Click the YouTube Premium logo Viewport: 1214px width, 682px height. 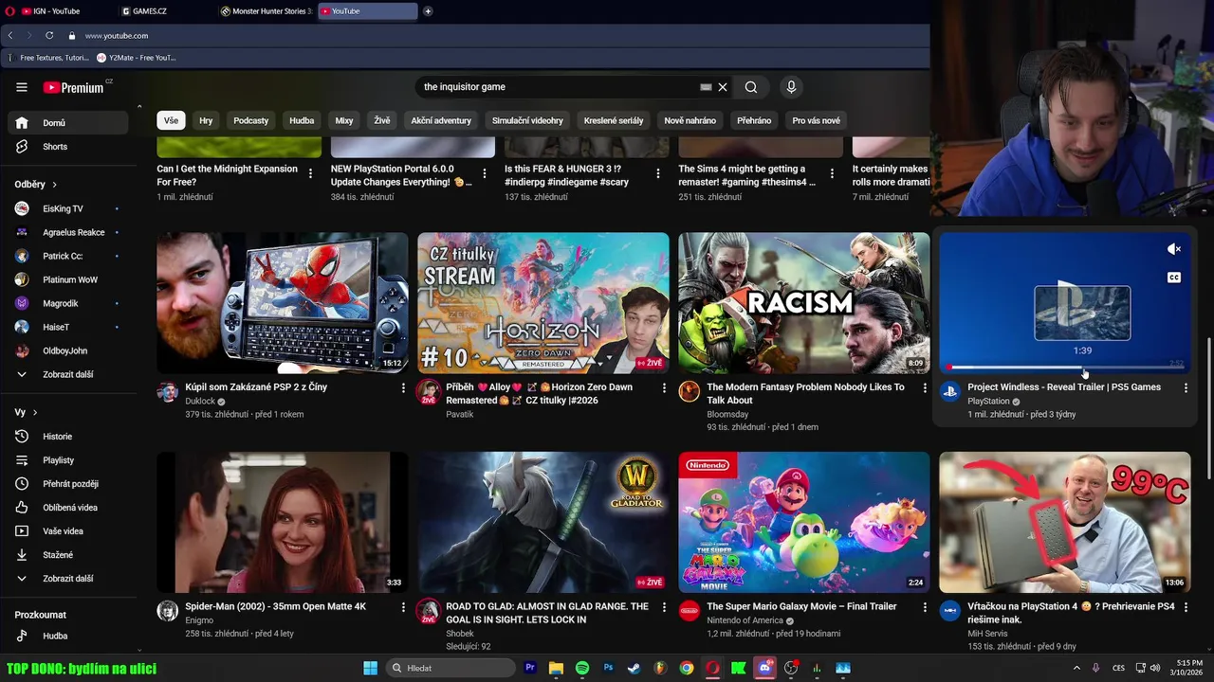73,87
